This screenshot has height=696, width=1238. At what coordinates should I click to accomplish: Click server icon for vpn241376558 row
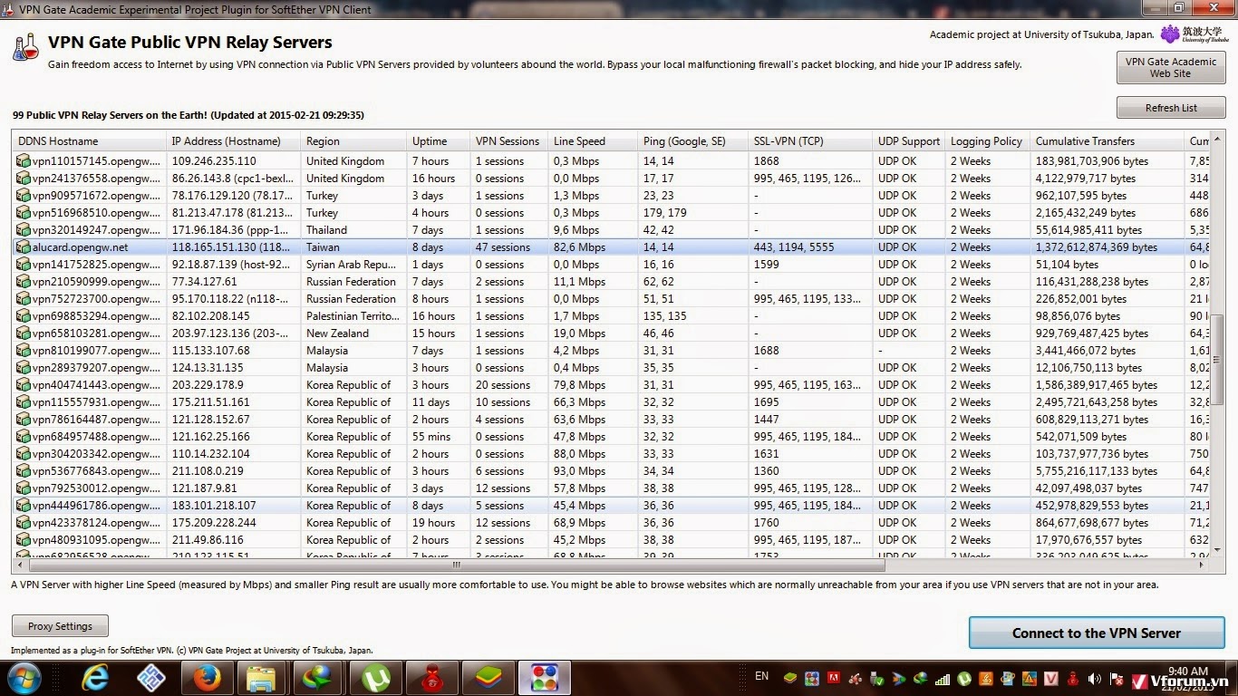click(24, 179)
